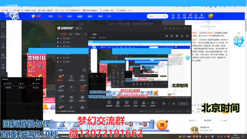
Task: Open the trophy icon in left sidebar
Action: click(x=3, y=66)
